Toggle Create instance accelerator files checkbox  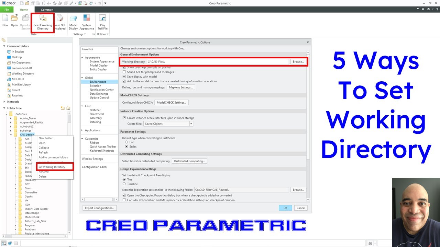click(124, 118)
